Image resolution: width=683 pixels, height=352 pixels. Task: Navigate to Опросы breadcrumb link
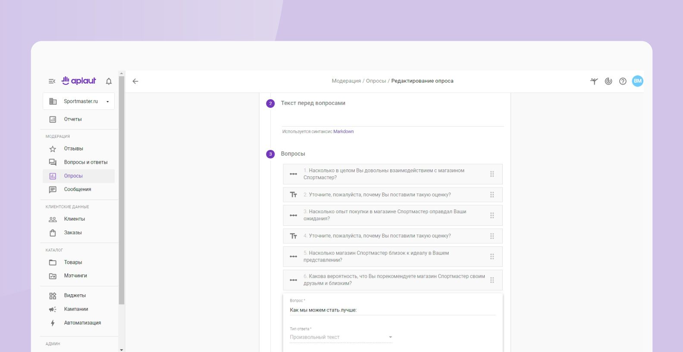point(376,81)
